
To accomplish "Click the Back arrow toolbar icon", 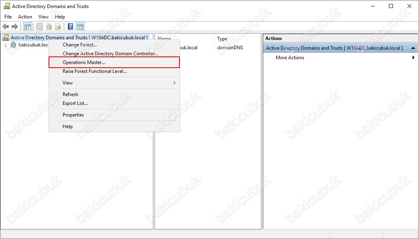I will [x=6, y=27].
